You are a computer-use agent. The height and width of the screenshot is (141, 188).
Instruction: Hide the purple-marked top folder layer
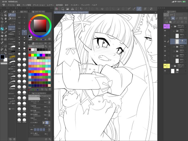(x=165, y=26)
